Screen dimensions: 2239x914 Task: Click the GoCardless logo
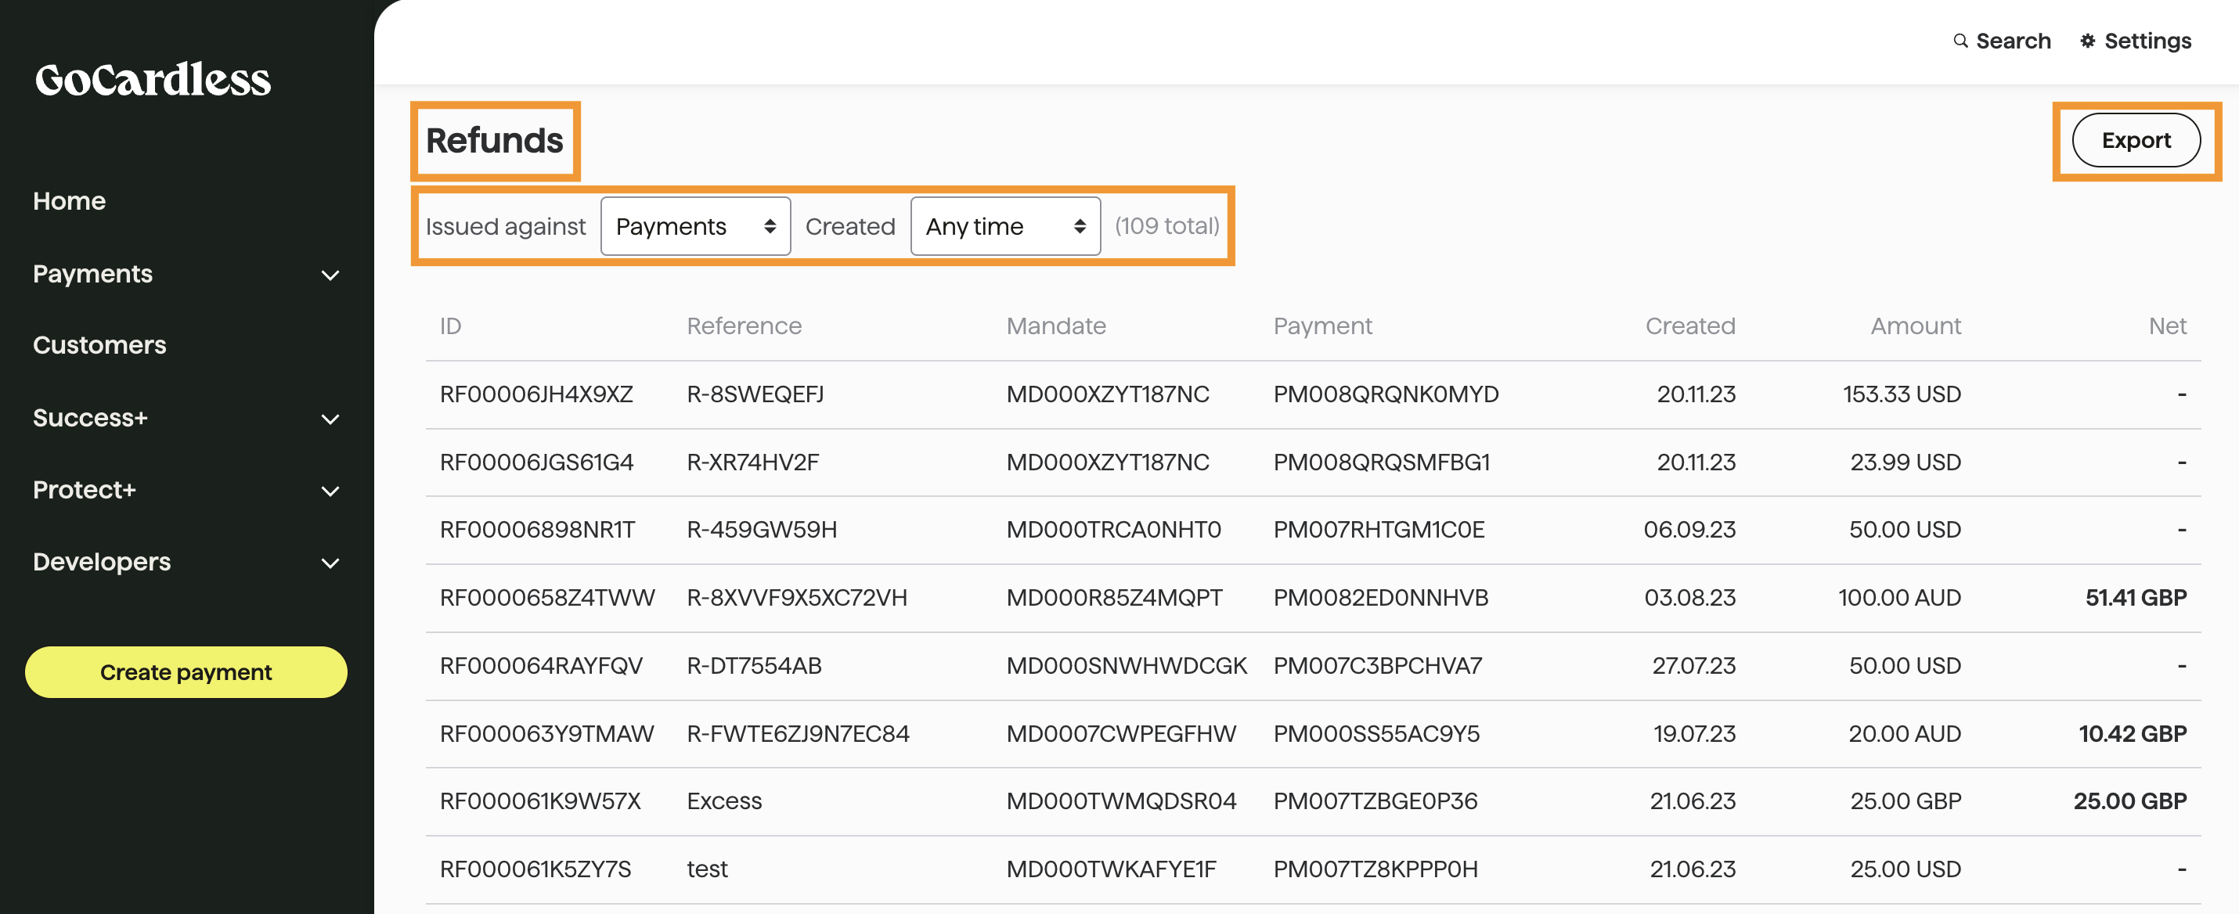point(153,79)
